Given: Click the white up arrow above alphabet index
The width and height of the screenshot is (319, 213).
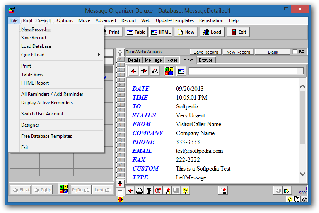Looking at the screenshot, I should pyautogui.click(x=120, y=52).
